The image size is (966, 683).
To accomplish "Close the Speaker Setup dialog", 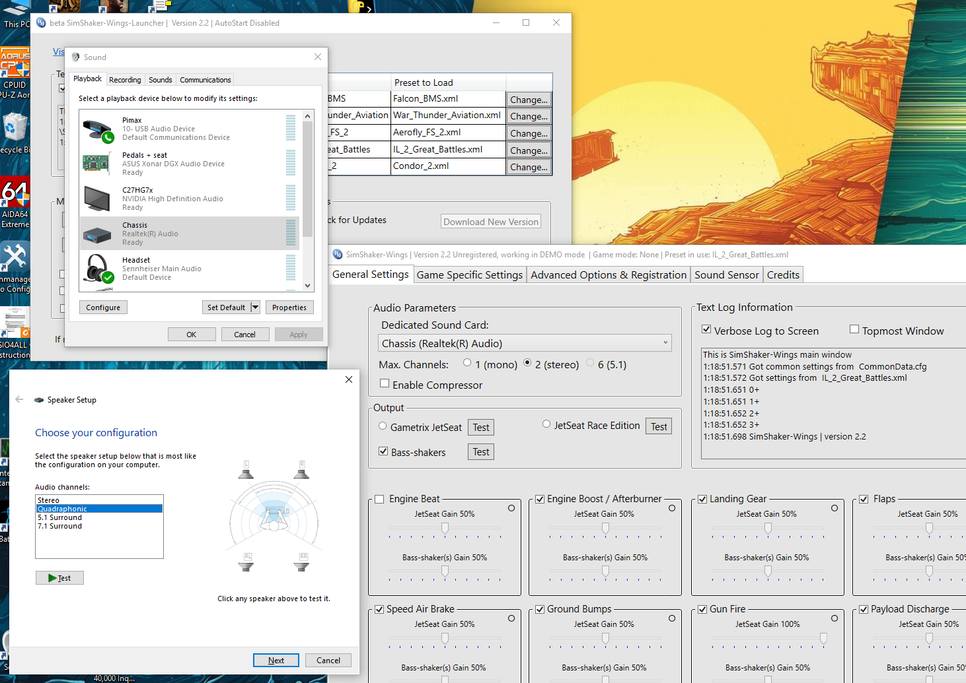I will (x=348, y=379).
